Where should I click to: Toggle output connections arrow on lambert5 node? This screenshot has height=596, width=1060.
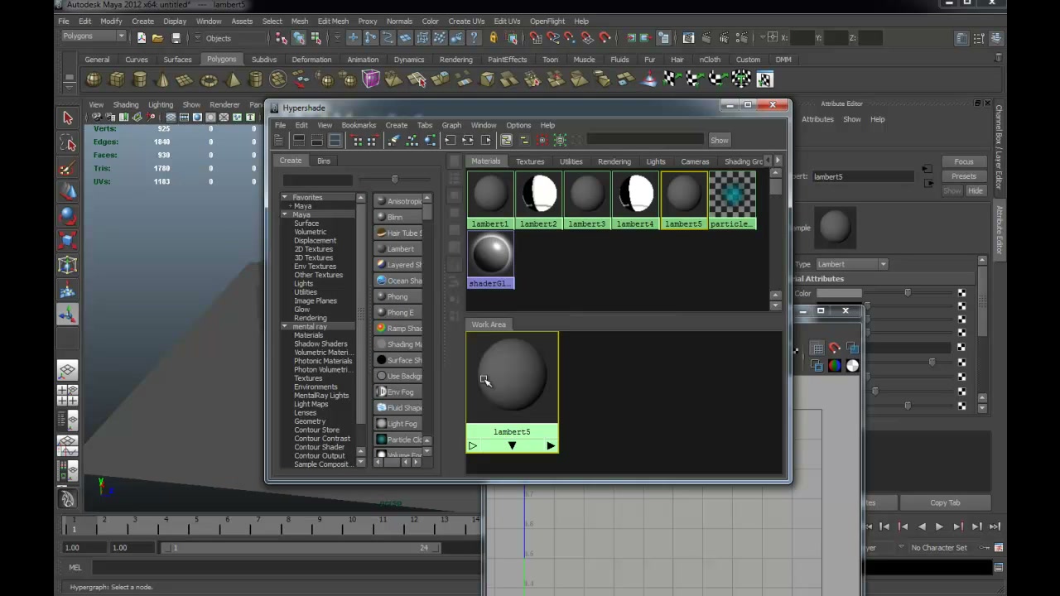[551, 446]
